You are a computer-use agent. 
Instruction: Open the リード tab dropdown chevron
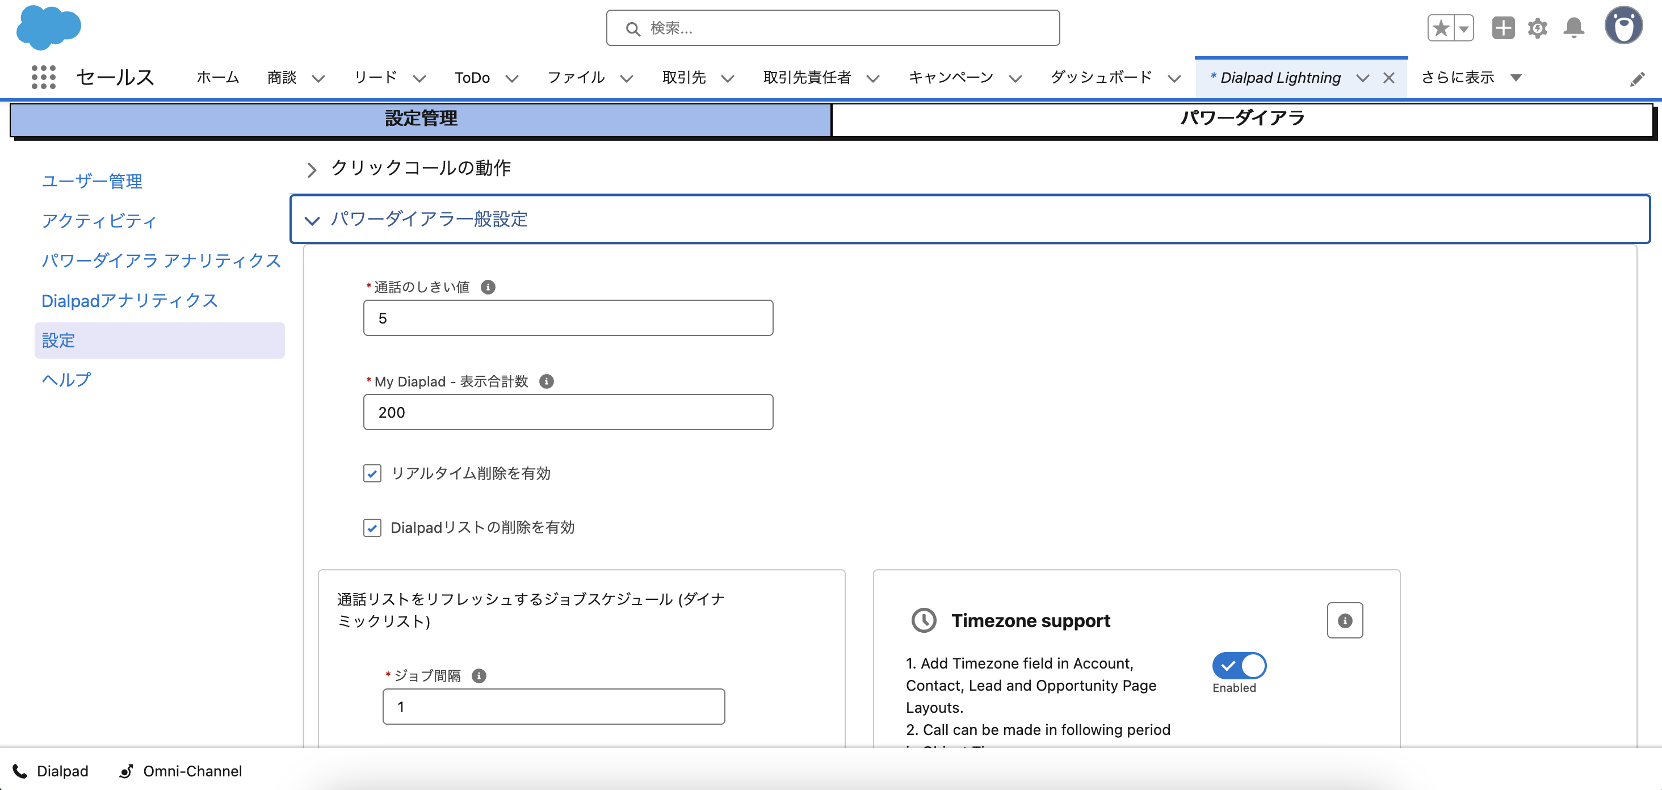[x=419, y=79]
